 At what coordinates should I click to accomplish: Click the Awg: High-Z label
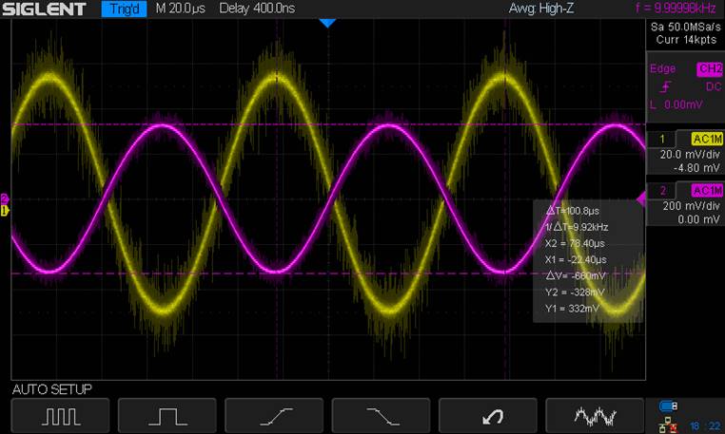(541, 9)
